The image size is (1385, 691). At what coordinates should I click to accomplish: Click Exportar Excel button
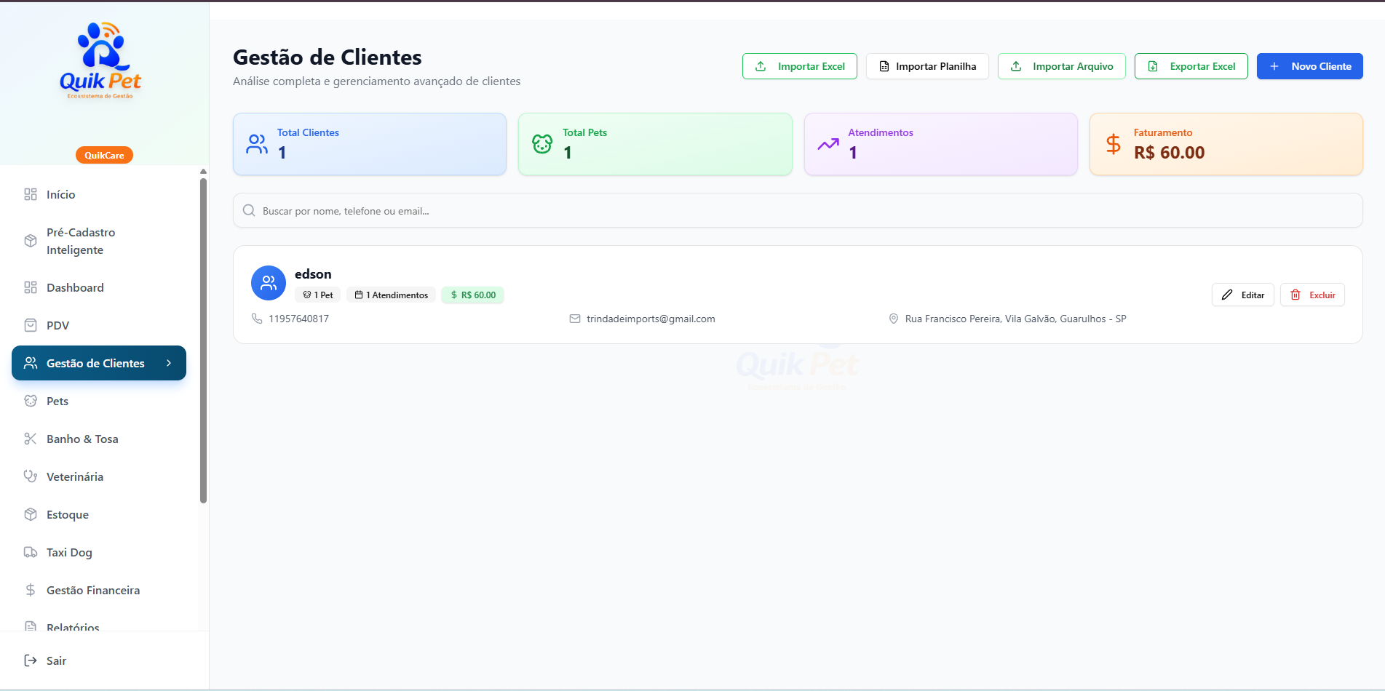(x=1191, y=66)
